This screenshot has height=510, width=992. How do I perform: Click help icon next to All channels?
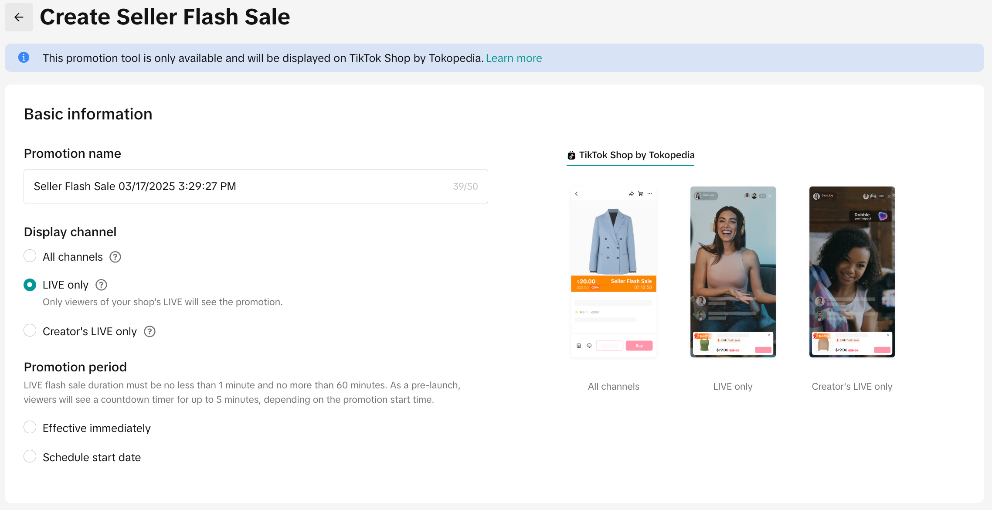click(x=115, y=257)
